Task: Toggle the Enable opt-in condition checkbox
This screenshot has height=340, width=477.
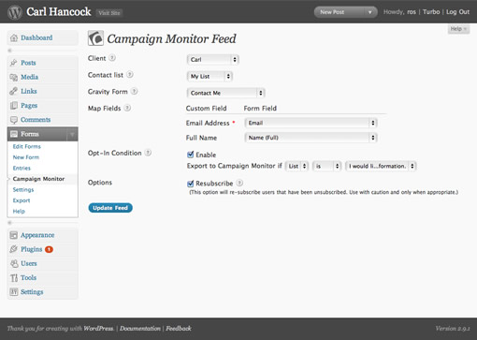Action: 190,155
